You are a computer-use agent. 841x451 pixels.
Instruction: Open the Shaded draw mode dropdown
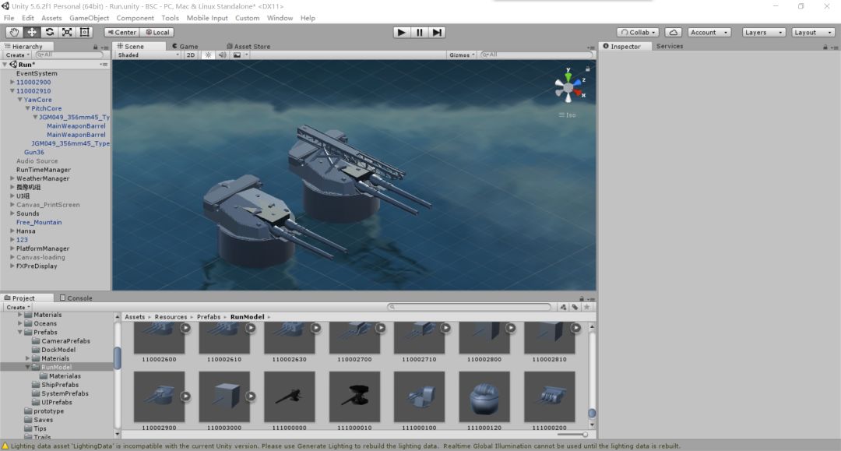pyautogui.click(x=147, y=55)
